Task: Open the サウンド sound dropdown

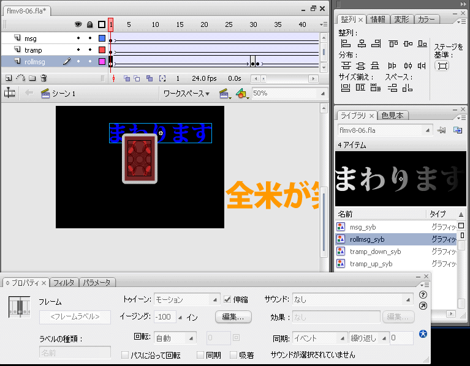Action: coord(352,299)
